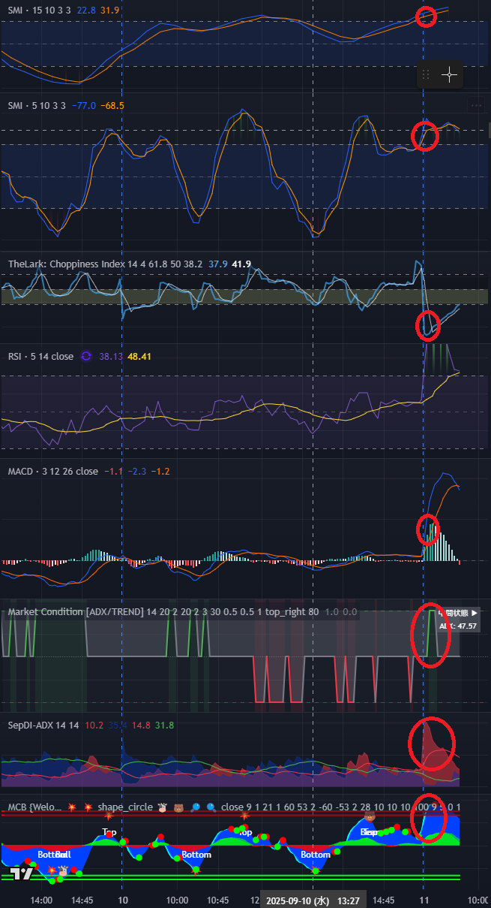Click the SepDI-ADX value 31.8

click(x=164, y=725)
